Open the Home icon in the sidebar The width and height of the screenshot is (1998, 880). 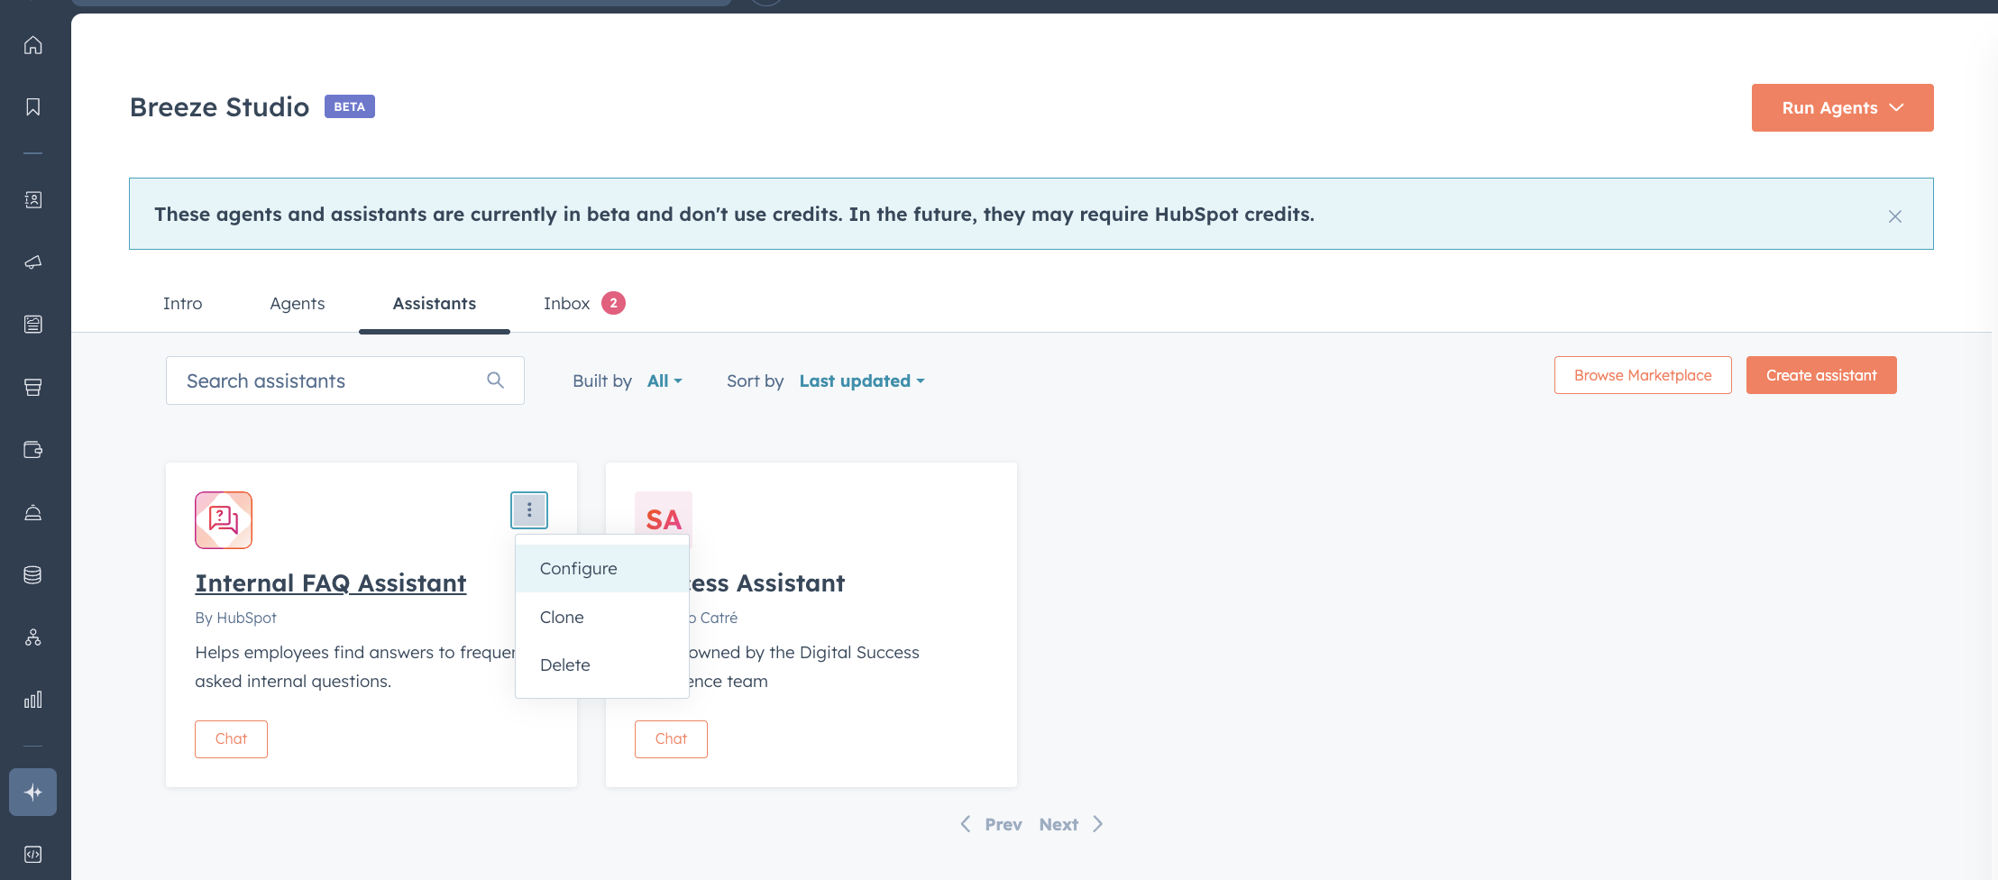pos(33,45)
